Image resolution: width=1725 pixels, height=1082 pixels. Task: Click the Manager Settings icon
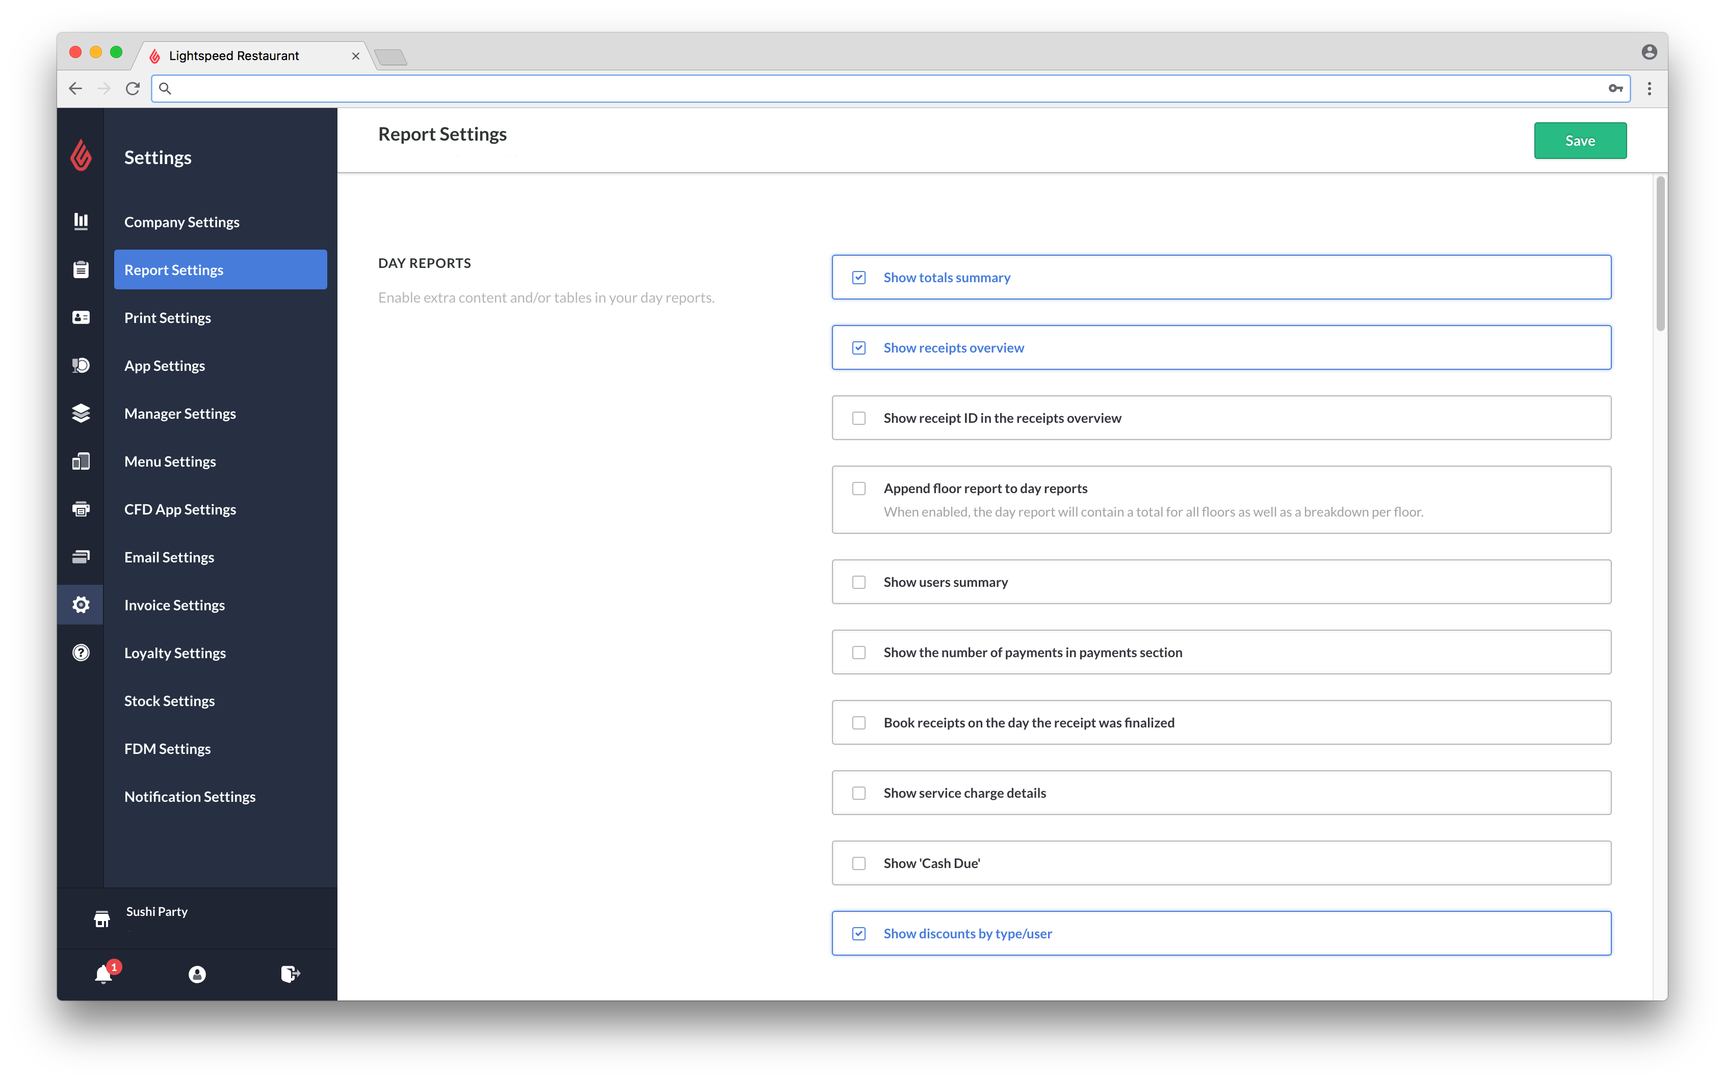[81, 413]
